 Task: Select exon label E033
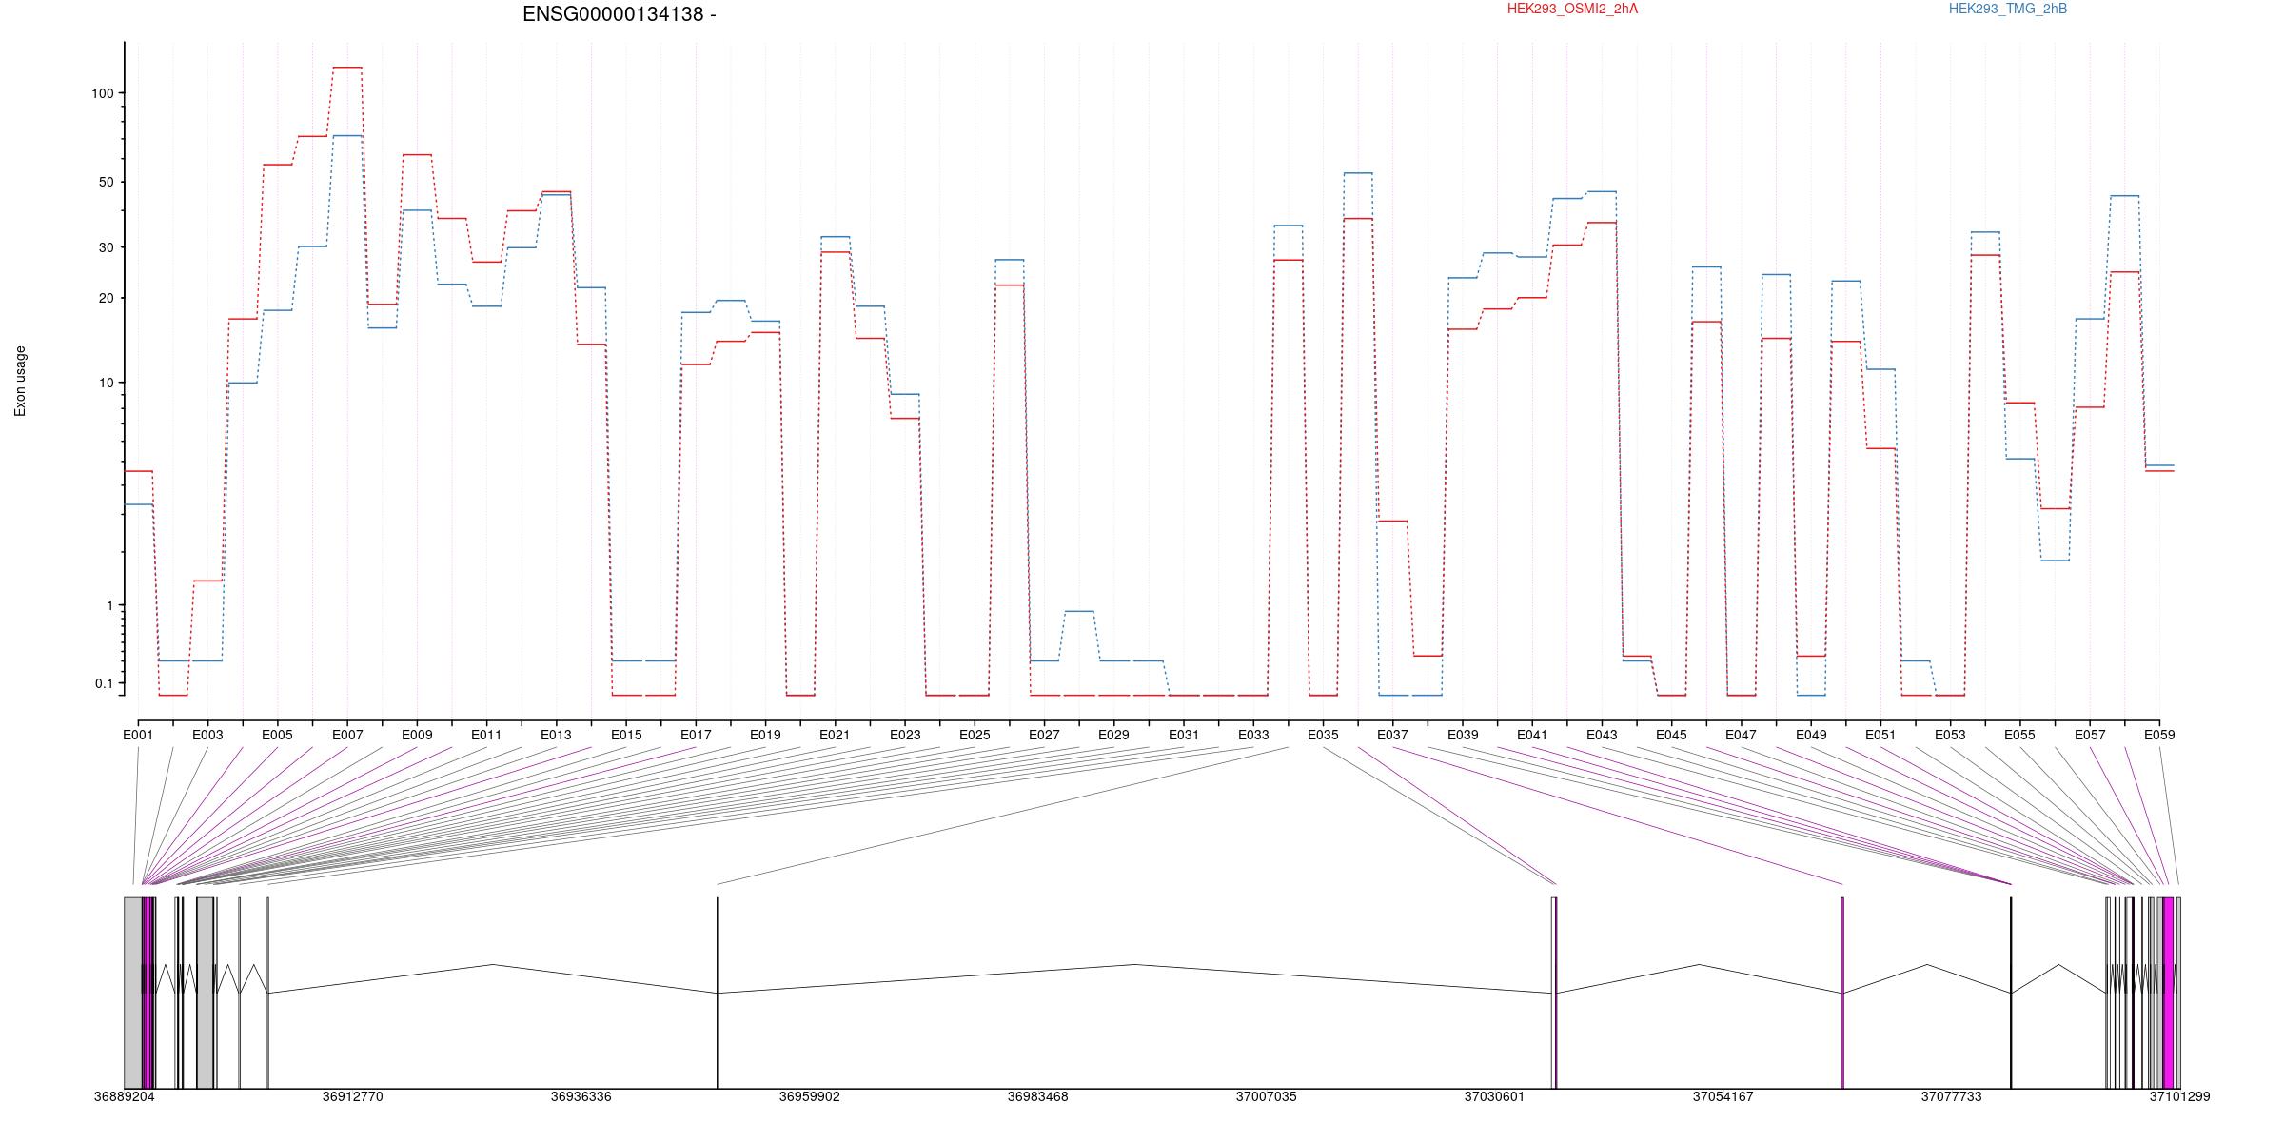(x=1253, y=735)
